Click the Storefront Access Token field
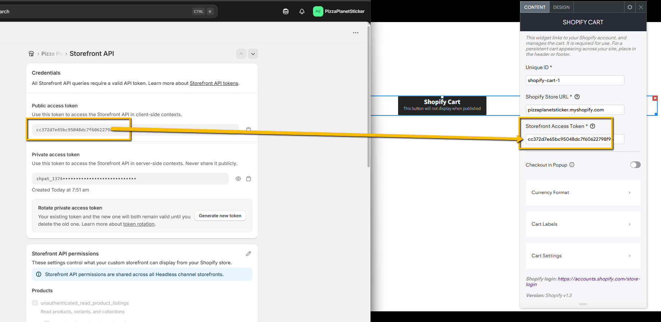This screenshot has width=661, height=322. click(x=575, y=139)
